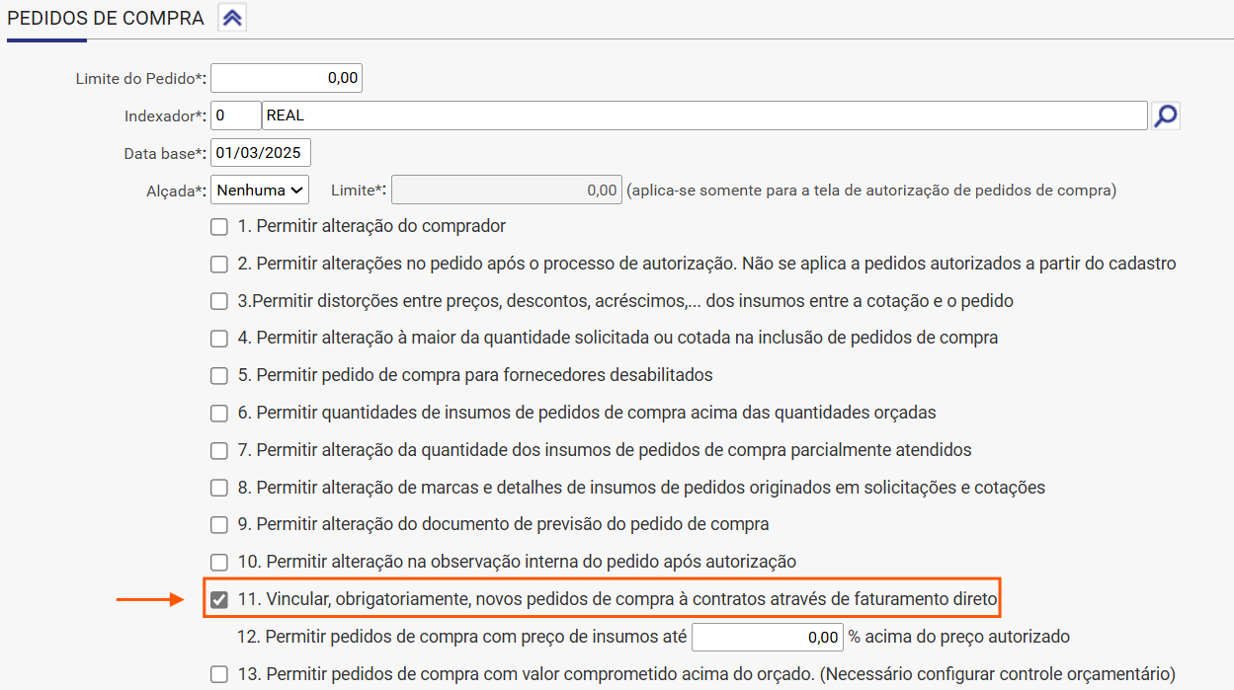The width and height of the screenshot is (1234, 690).
Task: Click the note about tela de autorização
Action: coord(871,191)
